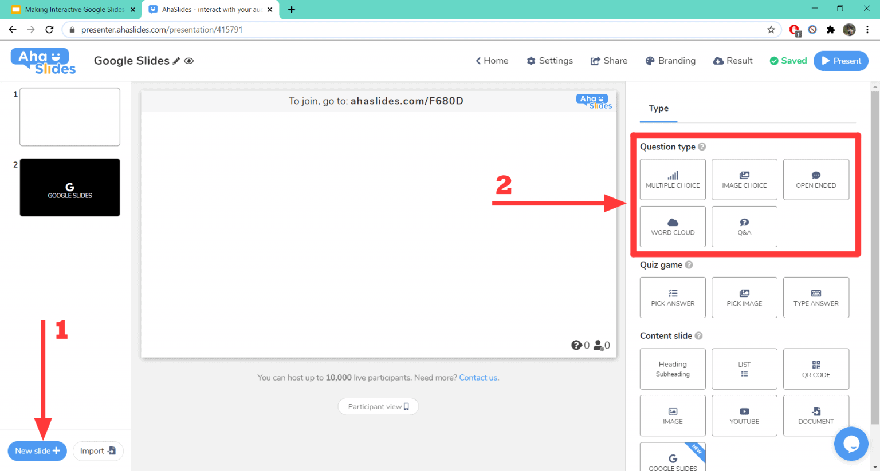Viewport: 880px width, 471px height.
Task: Click the pencil icon to rename presentation
Action: 176,61
